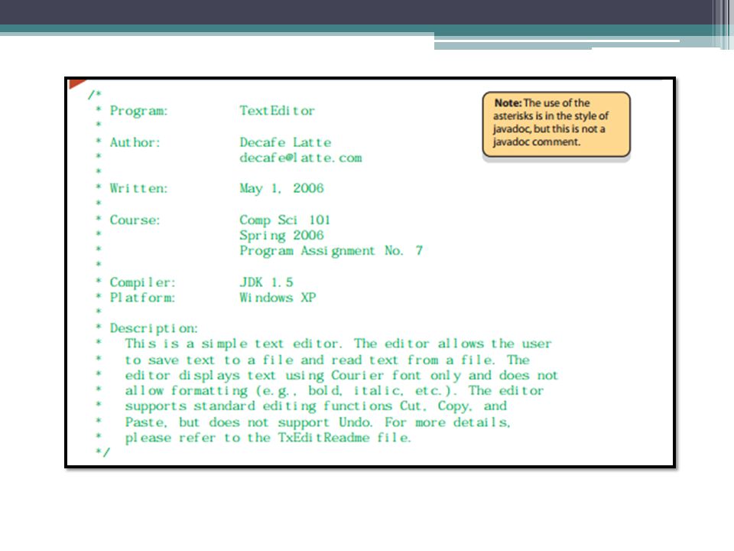Screen dimensions: 734x551
Task: Click the 'Program:' label in the comment
Action: [x=138, y=112]
